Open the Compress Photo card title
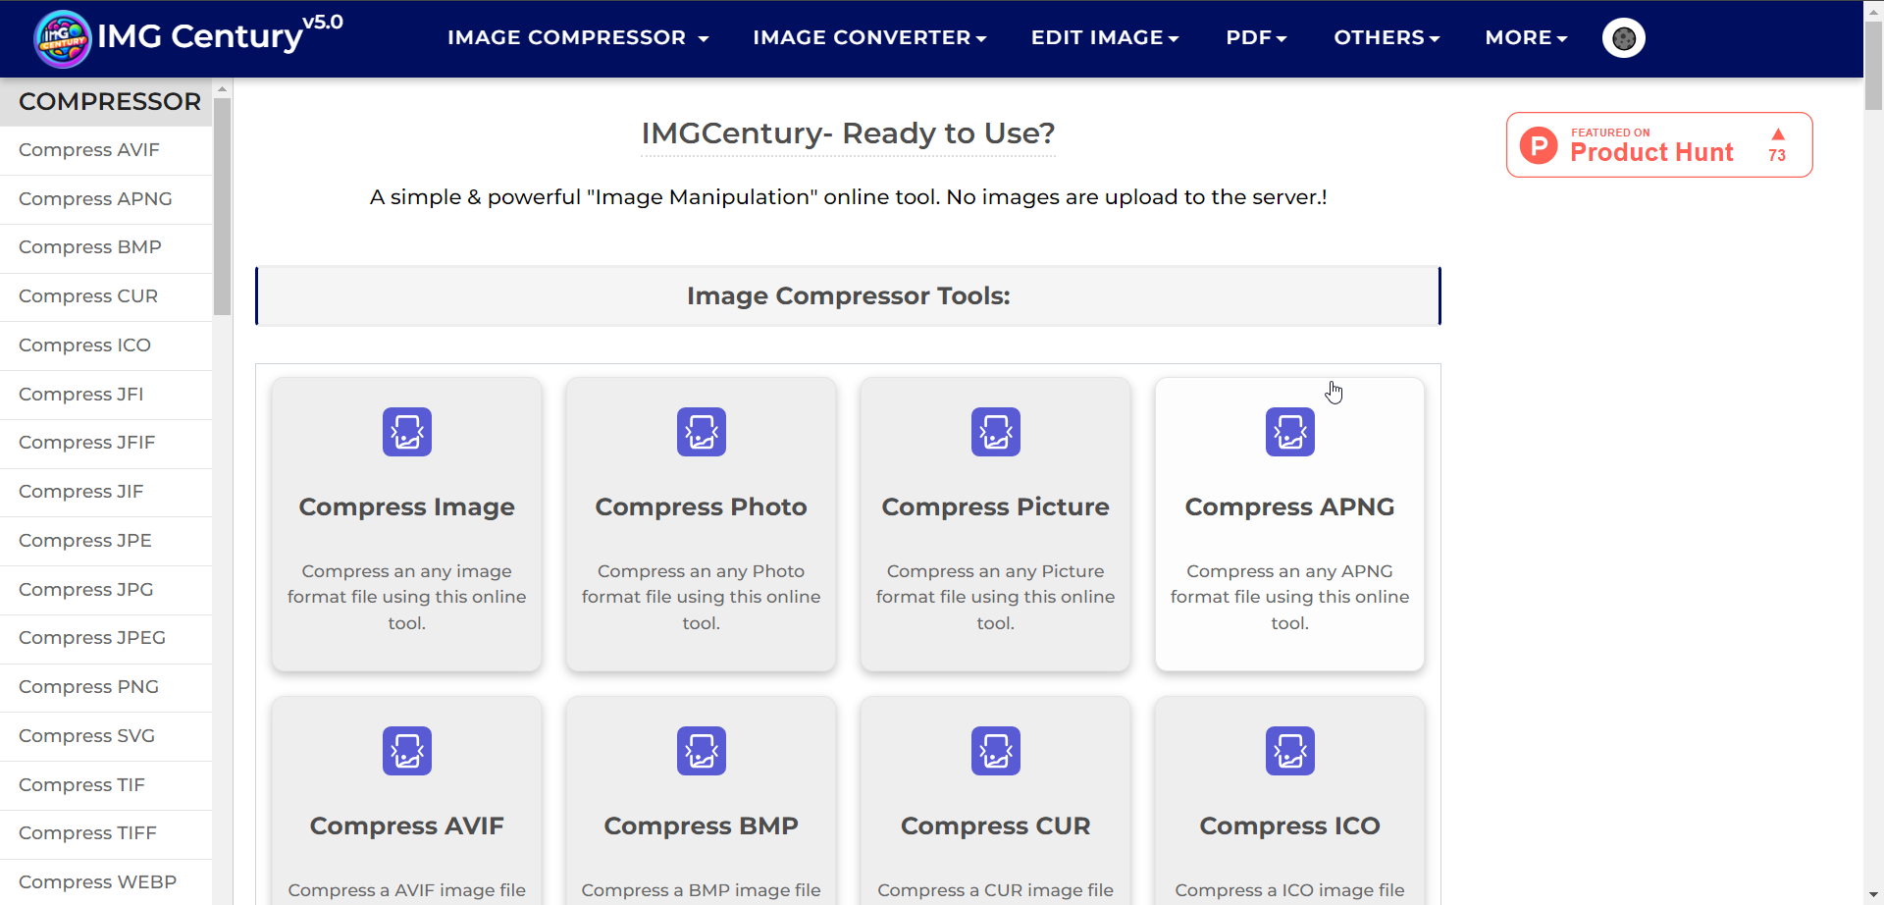This screenshot has height=905, width=1884. pyautogui.click(x=702, y=507)
